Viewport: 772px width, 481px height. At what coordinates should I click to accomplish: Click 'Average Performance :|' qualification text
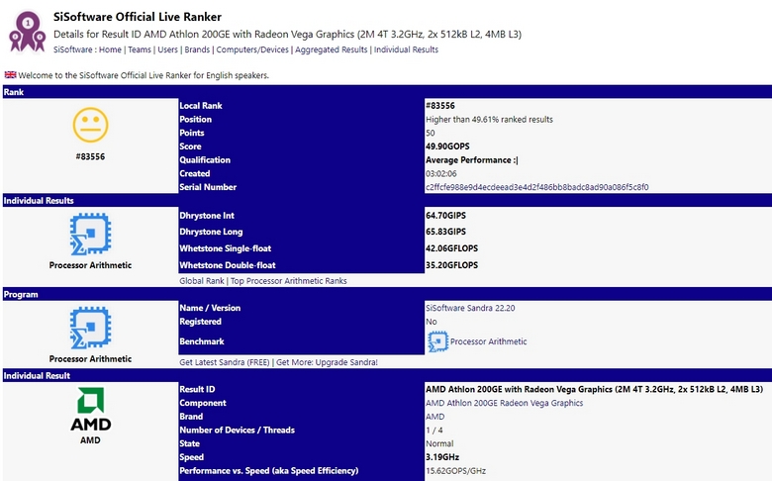472,160
